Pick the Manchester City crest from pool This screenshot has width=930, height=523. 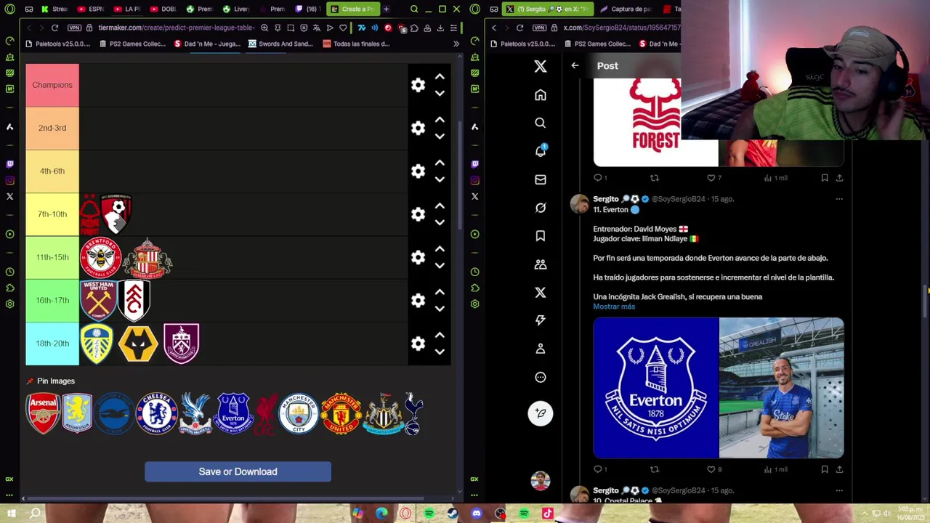[x=299, y=413]
